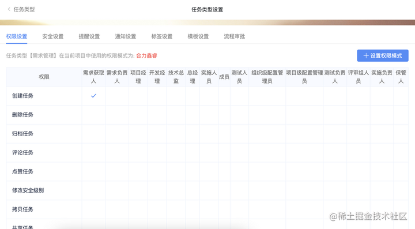Image resolution: width=415 pixels, height=229 pixels.
Task: Click the 技术总监 column header
Action: tap(176, 77)
